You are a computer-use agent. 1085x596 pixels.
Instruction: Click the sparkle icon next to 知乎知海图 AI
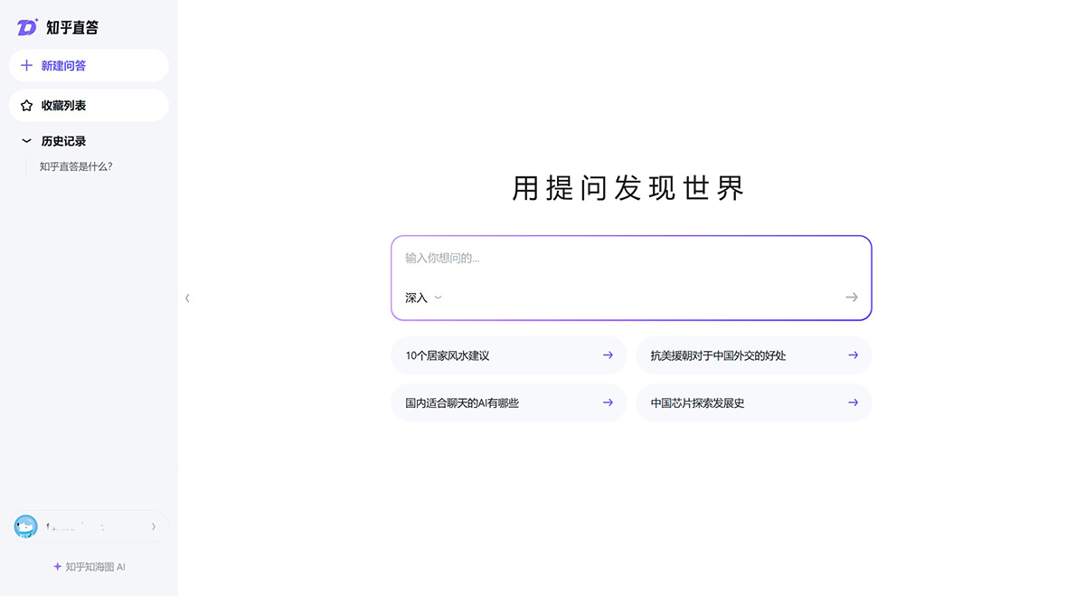[56, 566]
